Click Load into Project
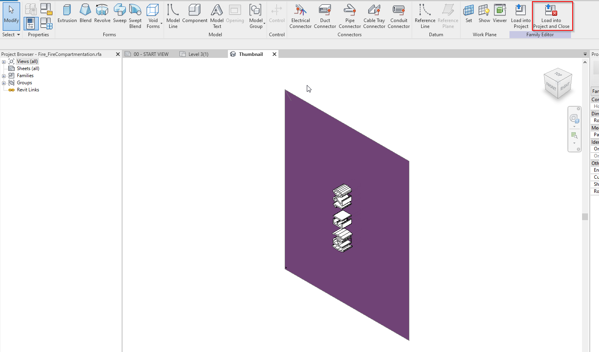599x352 pixels. click(521, 16)
